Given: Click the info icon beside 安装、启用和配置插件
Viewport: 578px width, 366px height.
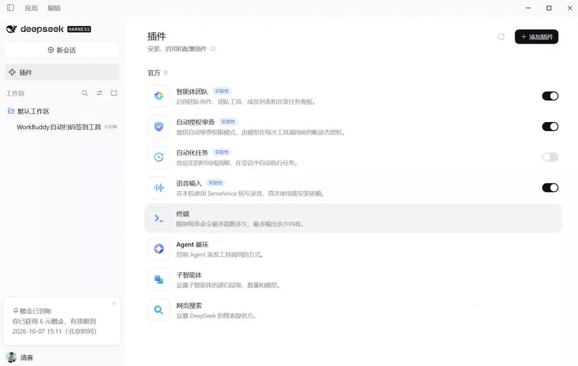Looking at the screenshot, I should tap(213, 49).
